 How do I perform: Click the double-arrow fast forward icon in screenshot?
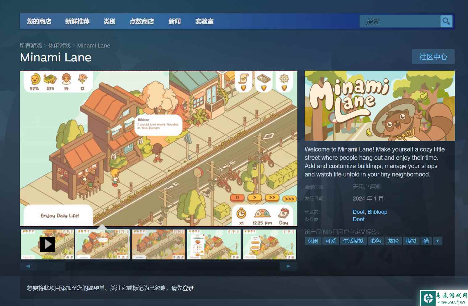[x=272, y=197]
